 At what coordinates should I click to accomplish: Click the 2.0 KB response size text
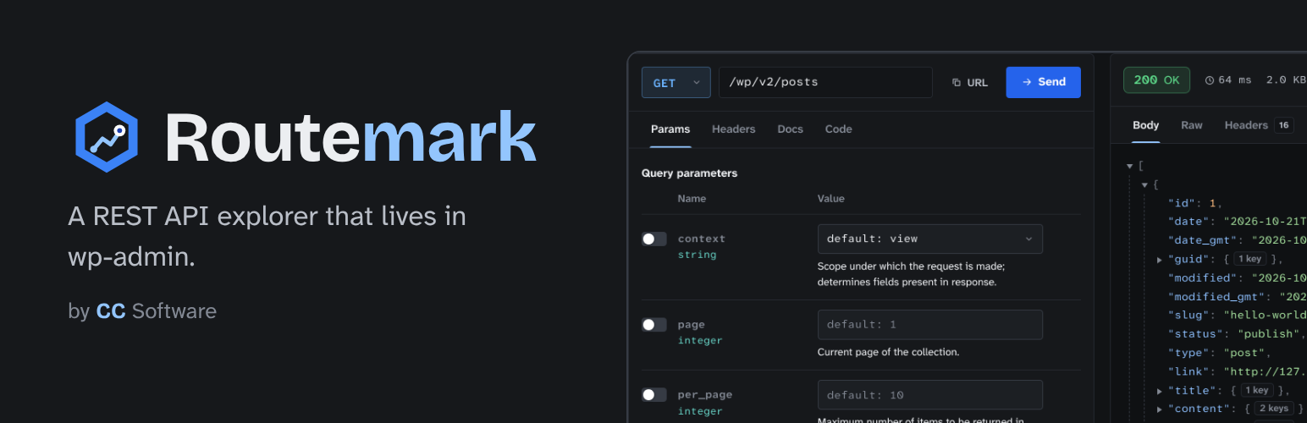point(1286,80)
